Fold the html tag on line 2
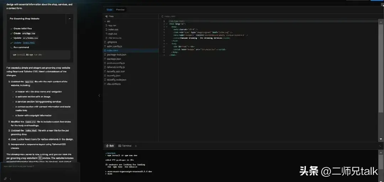The image size is (384, 182). [166, 24]
